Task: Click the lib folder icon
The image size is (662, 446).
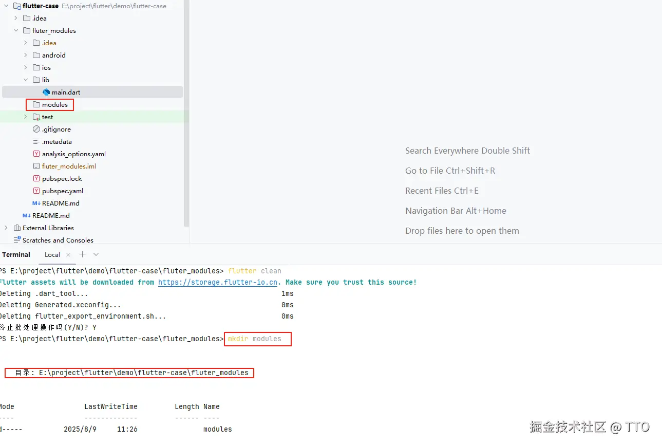Action: click(x=36, y=80)
